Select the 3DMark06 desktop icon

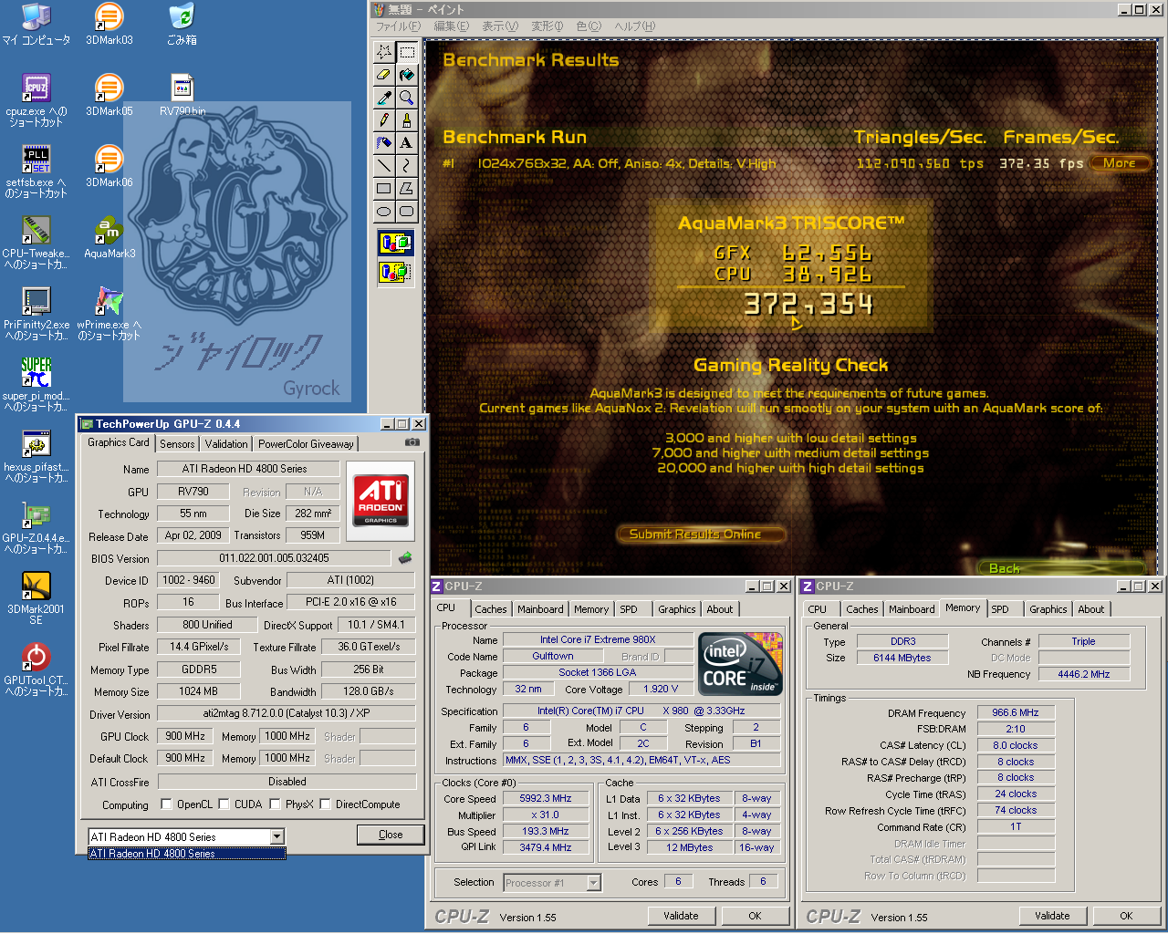pos(109,166)
